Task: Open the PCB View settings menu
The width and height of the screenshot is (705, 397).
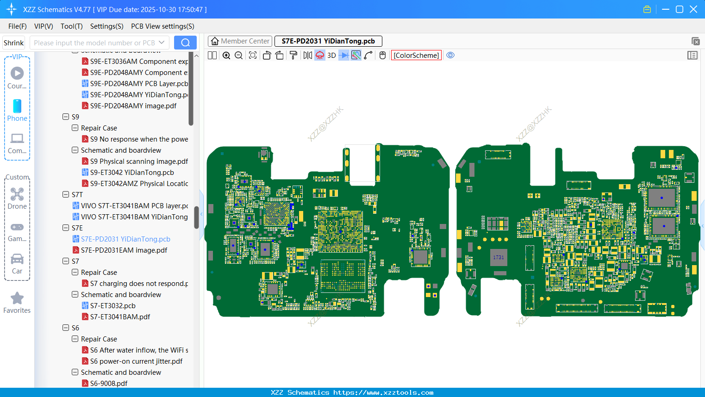Action: click(162, 26)
